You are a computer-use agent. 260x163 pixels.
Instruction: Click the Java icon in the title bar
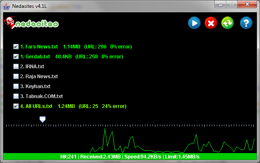coord(7,6)
